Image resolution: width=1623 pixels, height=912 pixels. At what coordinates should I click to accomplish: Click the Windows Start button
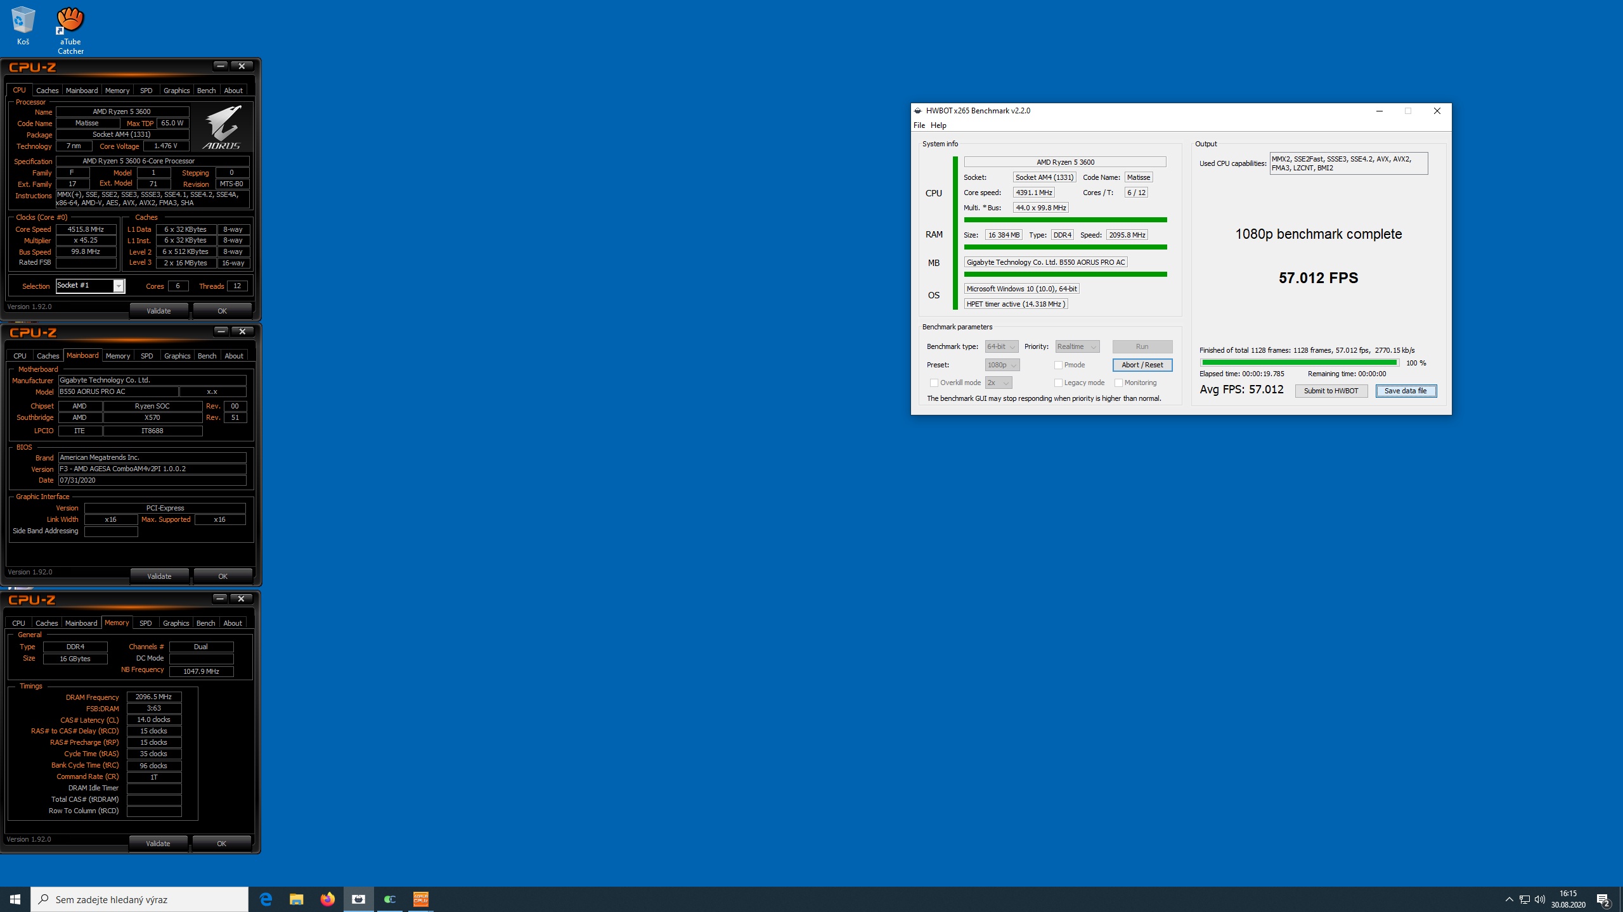coord(15,899)
